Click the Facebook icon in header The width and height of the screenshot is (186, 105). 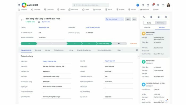point(138,5)
